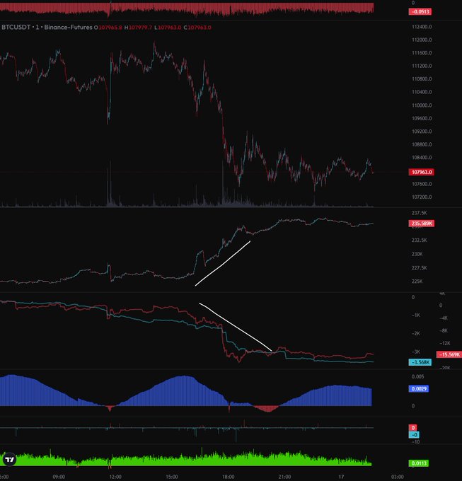This screenshot has height=481, width=462.
Task: Click the 235.589K indicator value tag
Action: (x=422, y=224)
